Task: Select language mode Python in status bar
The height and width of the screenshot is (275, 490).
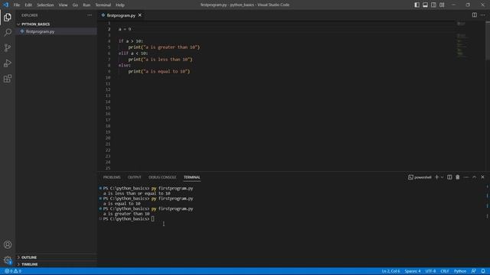Action: [x=460, y=271]
